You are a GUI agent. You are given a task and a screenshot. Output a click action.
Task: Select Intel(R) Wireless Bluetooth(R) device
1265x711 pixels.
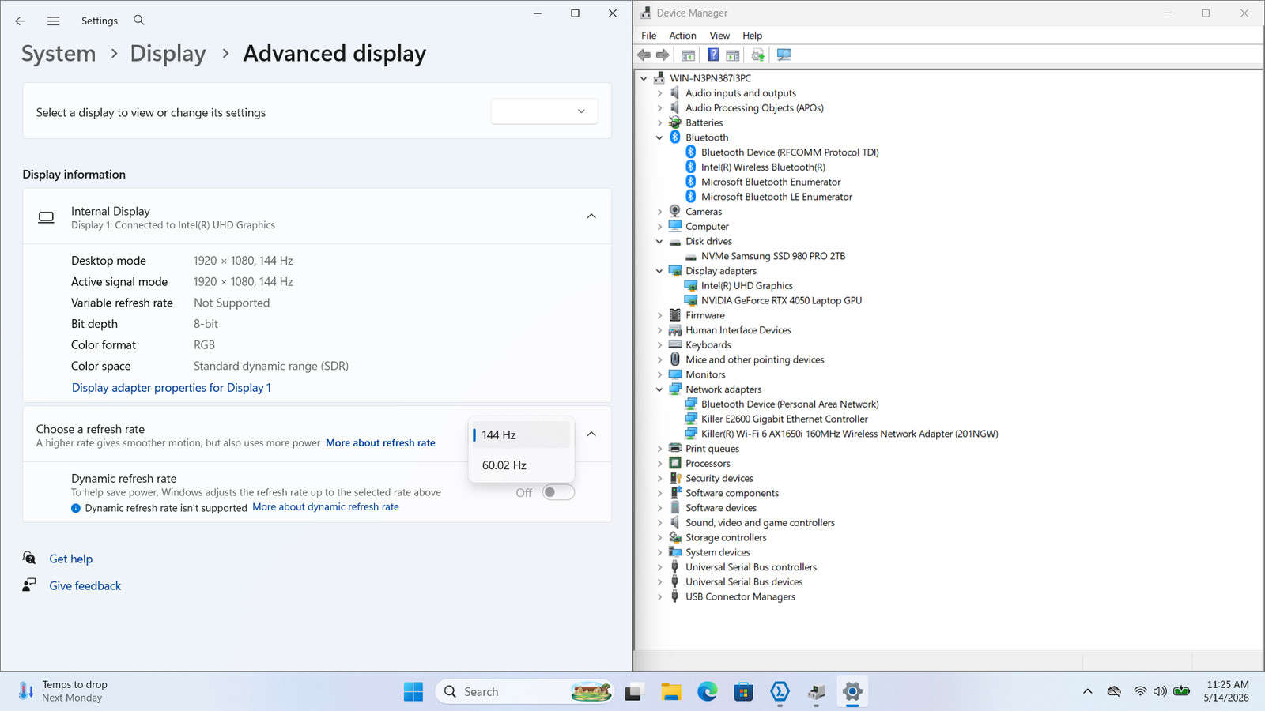tap(763, 167)
